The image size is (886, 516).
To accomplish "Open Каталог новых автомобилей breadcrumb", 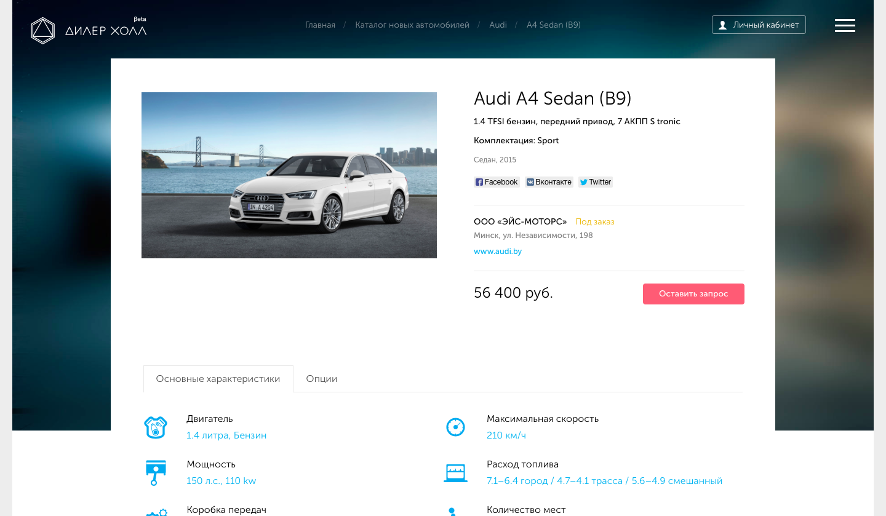I will (x=412, y=25).
